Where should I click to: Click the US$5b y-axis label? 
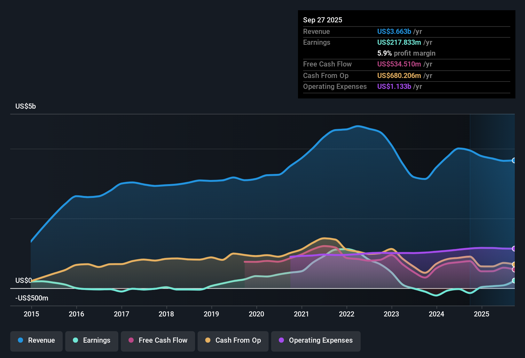tap(26, 106)
